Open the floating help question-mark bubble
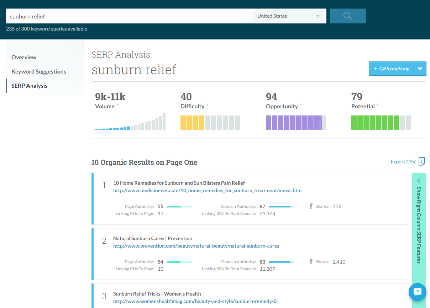The image size is (430, 308). click(x=417, y=292)
